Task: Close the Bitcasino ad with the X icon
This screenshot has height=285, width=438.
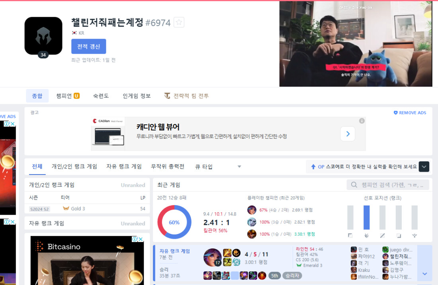Action: (141, 239)
